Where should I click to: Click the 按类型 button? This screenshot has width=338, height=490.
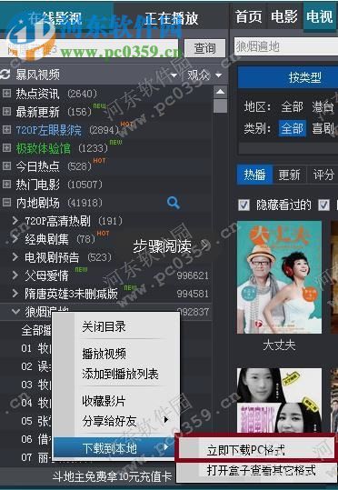[288, 77]
